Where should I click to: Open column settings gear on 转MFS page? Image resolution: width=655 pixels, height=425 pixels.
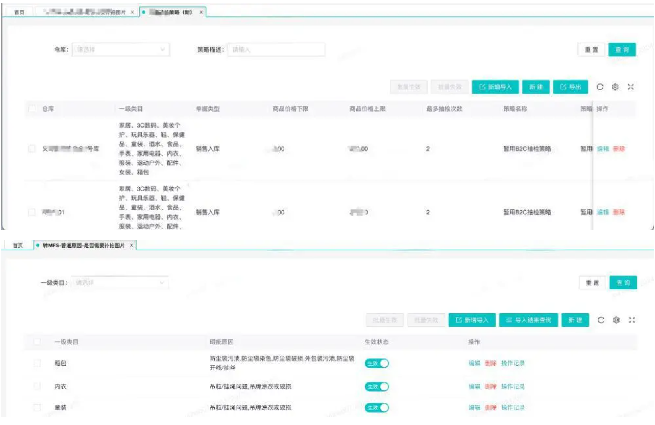pos(616,320)
